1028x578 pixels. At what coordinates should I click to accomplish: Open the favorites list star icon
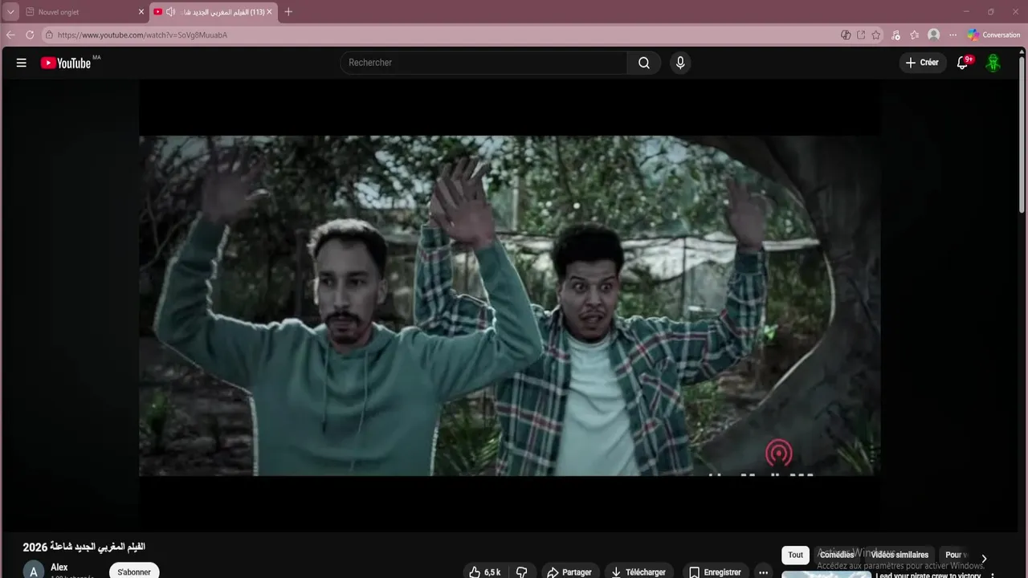point(914,35)
